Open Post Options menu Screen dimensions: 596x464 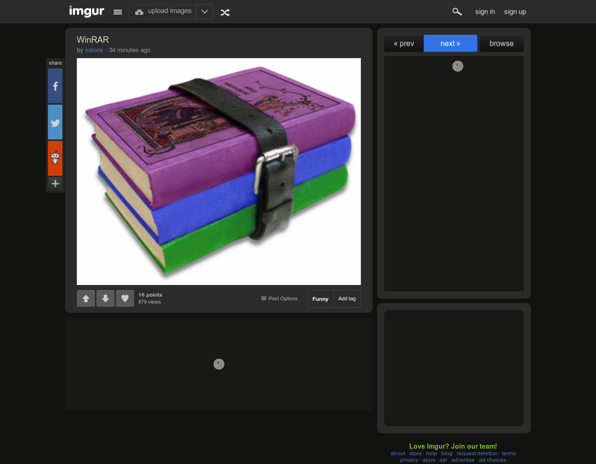click(279, 298)
